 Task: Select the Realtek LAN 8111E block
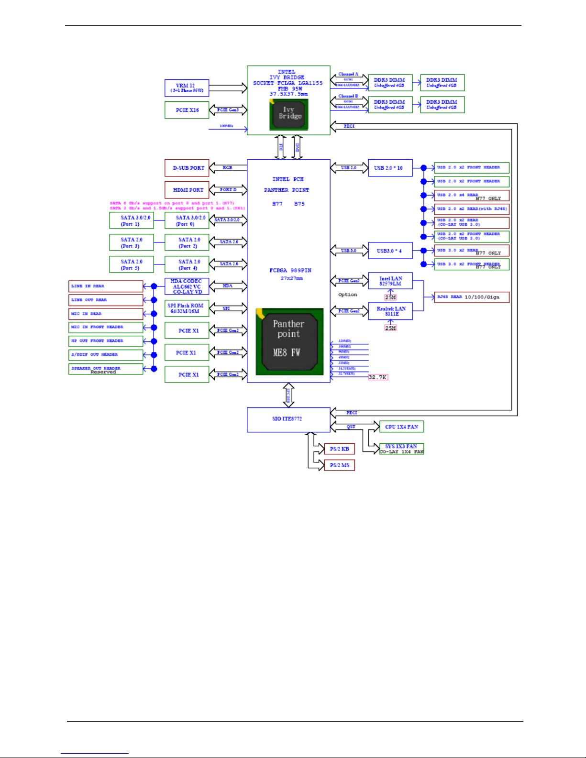[390, 311]
